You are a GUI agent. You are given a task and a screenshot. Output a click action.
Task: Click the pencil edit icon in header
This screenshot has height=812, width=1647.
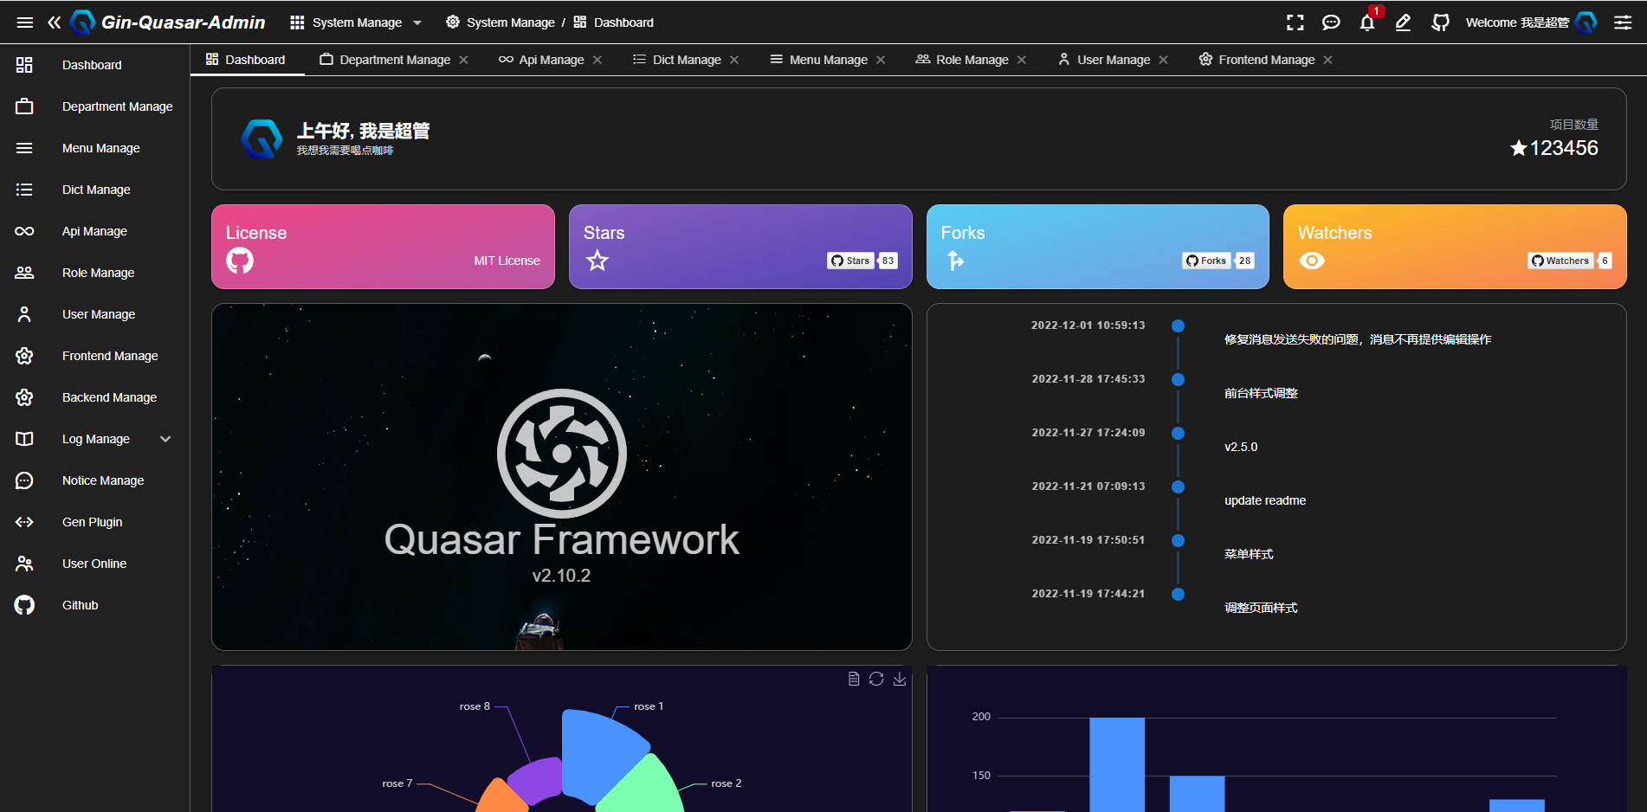click(x=1404, y=23)
